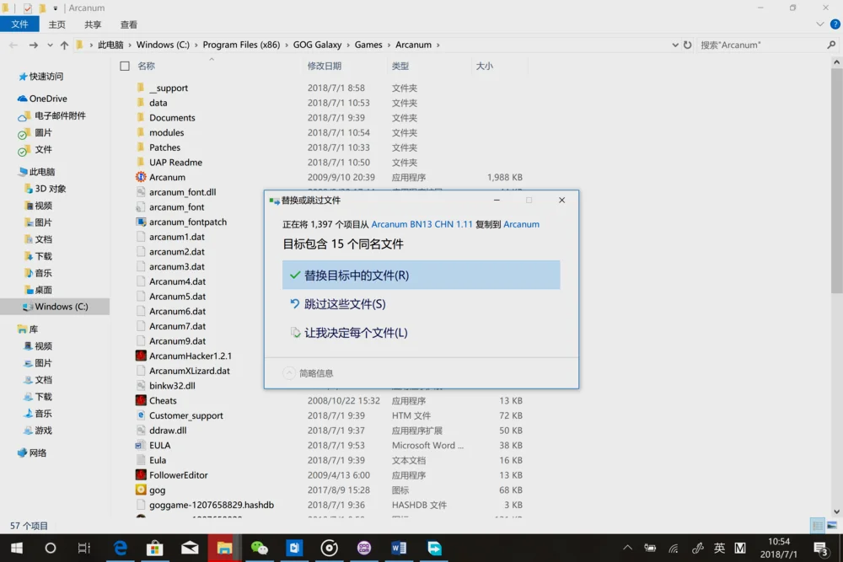This screenshot has width=843, height=562.
Task: Show hidden system tray icons
Action: click(x=627, y=548)
